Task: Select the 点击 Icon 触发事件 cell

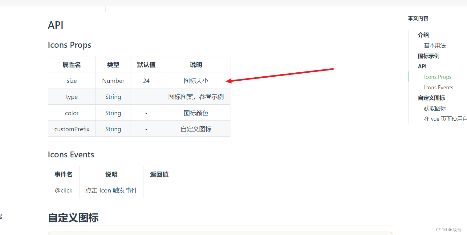Action: pos(111,190)
